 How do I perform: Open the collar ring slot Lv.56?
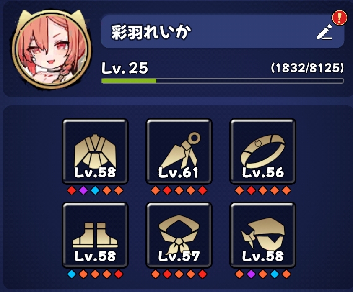pyautogui.click(x=263, y=151)
